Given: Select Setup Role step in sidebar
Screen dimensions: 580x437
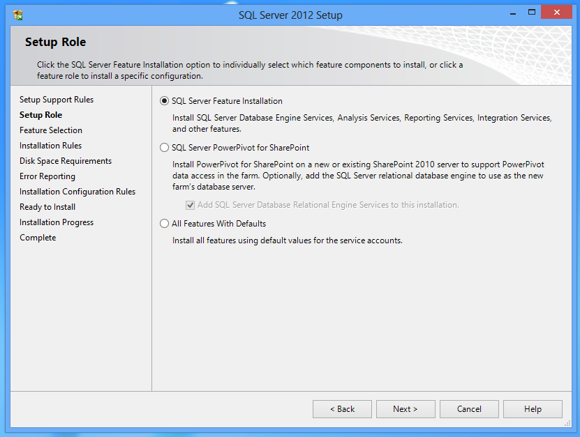Looking at the screenshot, I should coord(40,115).
